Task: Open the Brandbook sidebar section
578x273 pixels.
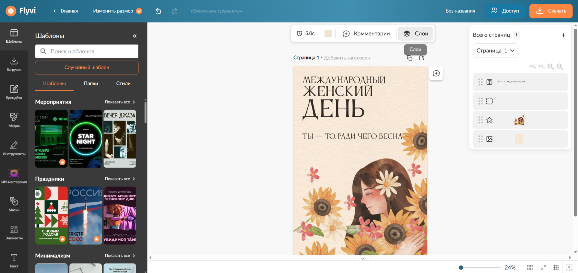Action: click(x=14, y=92)
